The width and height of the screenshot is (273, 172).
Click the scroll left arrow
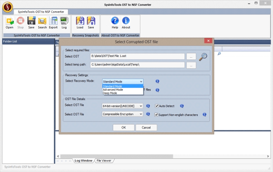[58, 156]
